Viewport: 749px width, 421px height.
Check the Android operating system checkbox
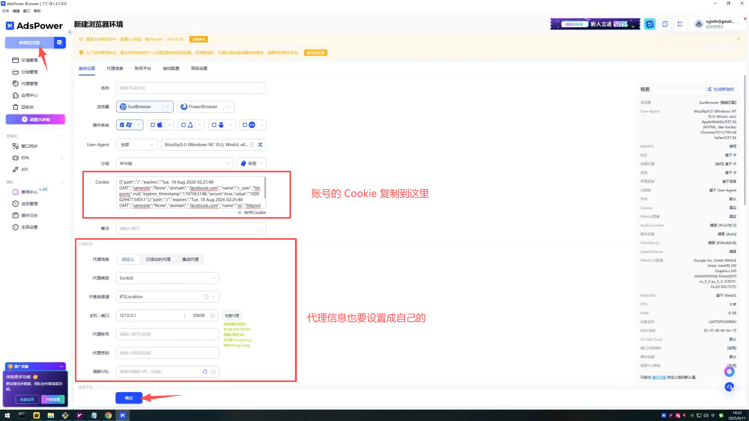(x=214, y=125)
